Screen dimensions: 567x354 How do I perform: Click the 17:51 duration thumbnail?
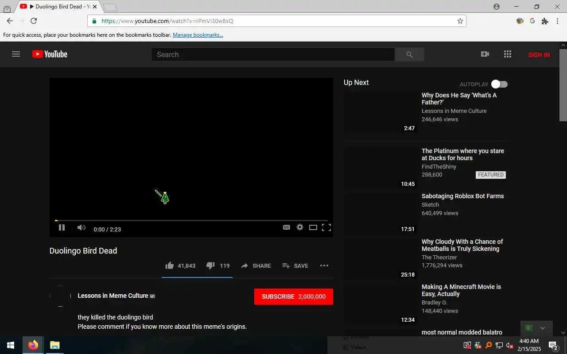tap(381, 213)
